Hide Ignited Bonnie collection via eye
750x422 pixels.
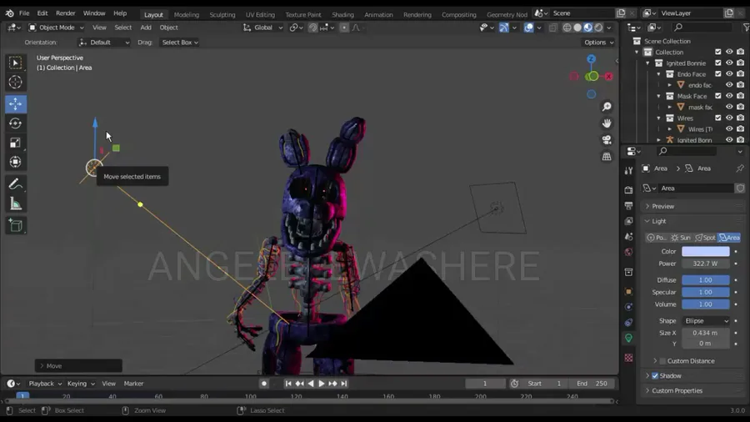pos(729,63)
